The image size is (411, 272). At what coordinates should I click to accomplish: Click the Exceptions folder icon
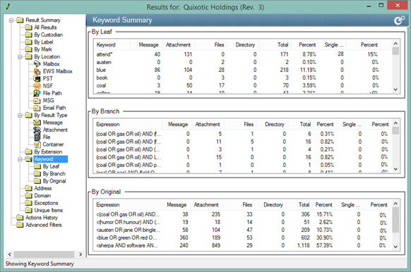[x=28, y=203]
